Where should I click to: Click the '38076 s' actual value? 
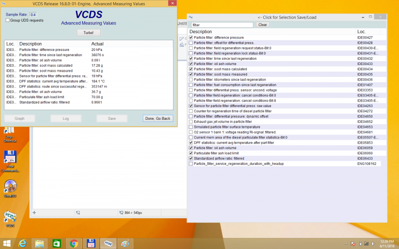(98, 55)
